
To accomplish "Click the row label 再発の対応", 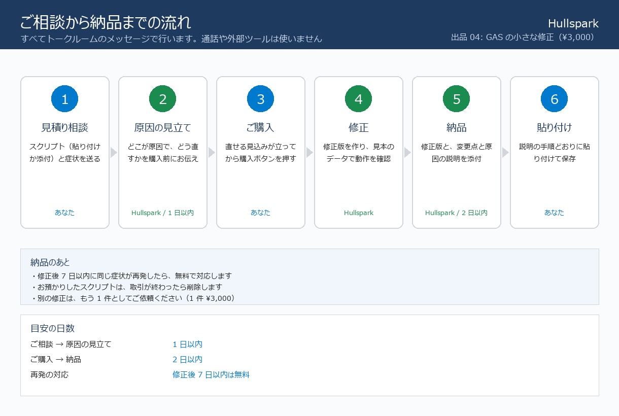I will coord(49,375).
